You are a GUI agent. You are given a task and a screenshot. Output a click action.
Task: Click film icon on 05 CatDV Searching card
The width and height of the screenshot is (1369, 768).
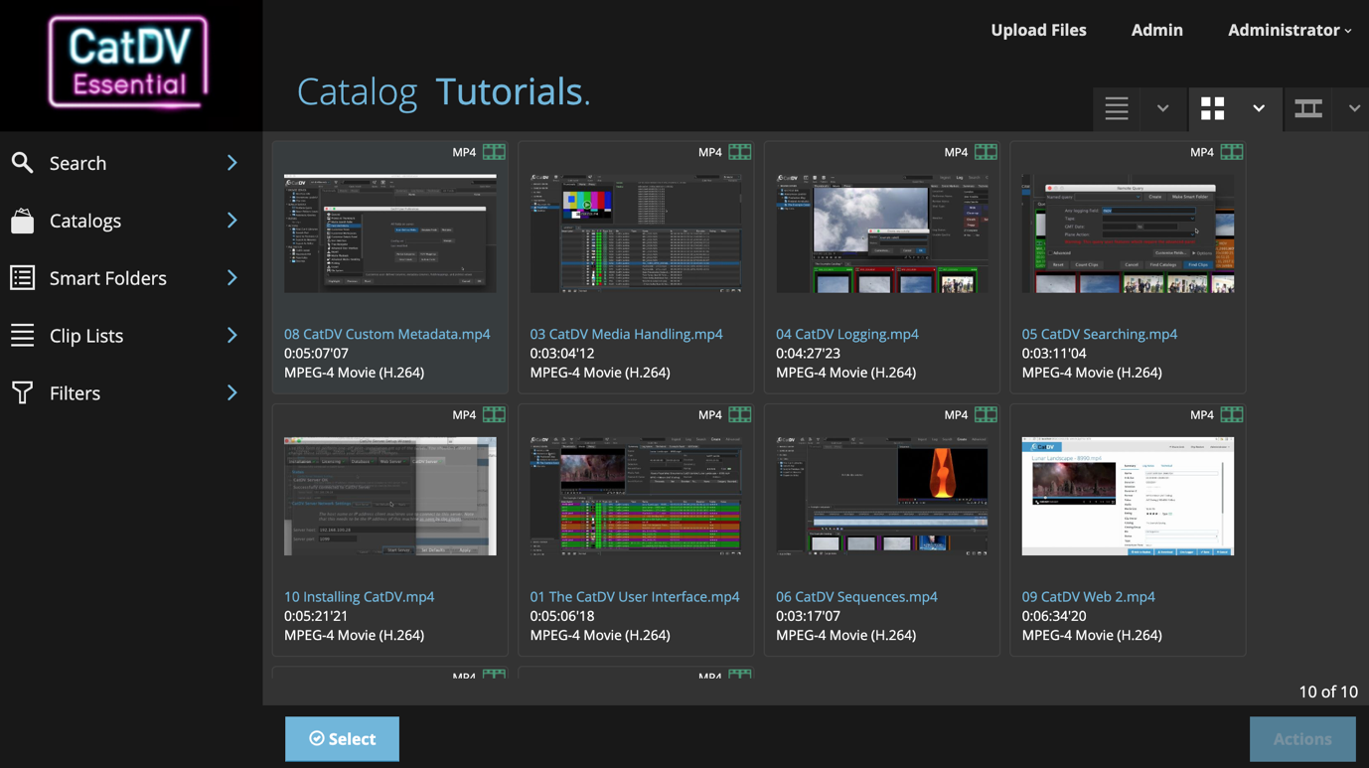pos(1232,152)
